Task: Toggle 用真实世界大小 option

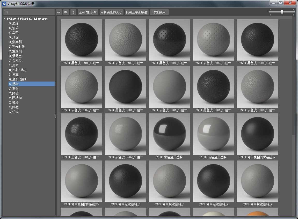Action: coord(112,12)
